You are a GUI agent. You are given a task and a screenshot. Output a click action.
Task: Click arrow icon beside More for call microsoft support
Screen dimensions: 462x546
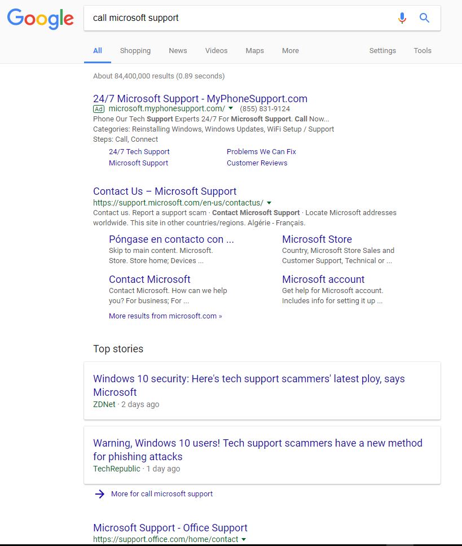pyautogui.click(x=100, y=493)
